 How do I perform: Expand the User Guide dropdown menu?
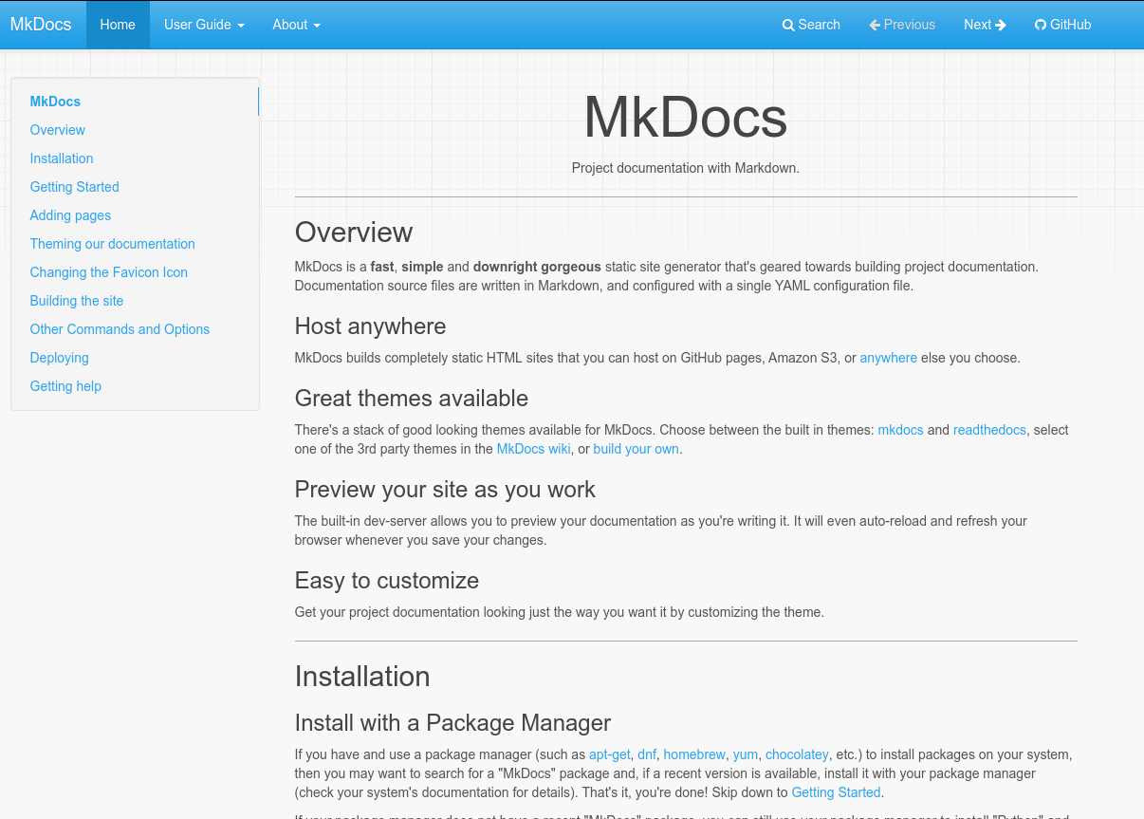(204, 25)
